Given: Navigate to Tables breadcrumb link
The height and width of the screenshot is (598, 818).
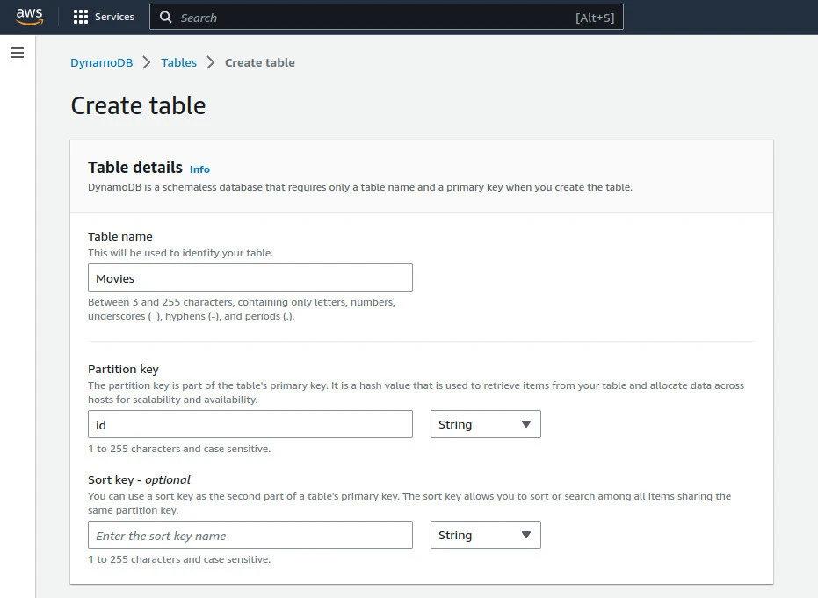Looking at the screenshot, I should point(179,62).
